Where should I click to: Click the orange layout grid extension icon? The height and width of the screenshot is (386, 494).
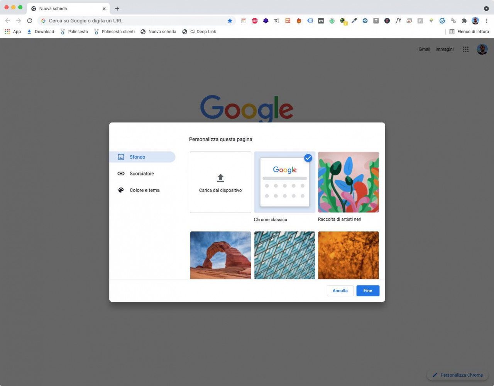coord(288,21)
